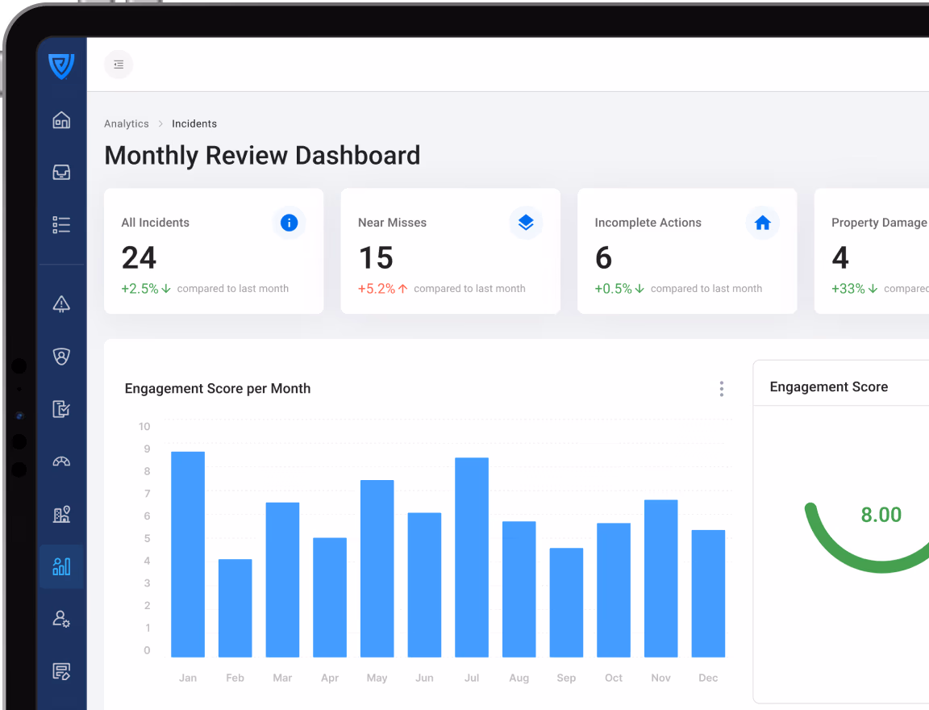929x710 pixels.
Task: Open the All Incidents card
Action: (214, 251)
